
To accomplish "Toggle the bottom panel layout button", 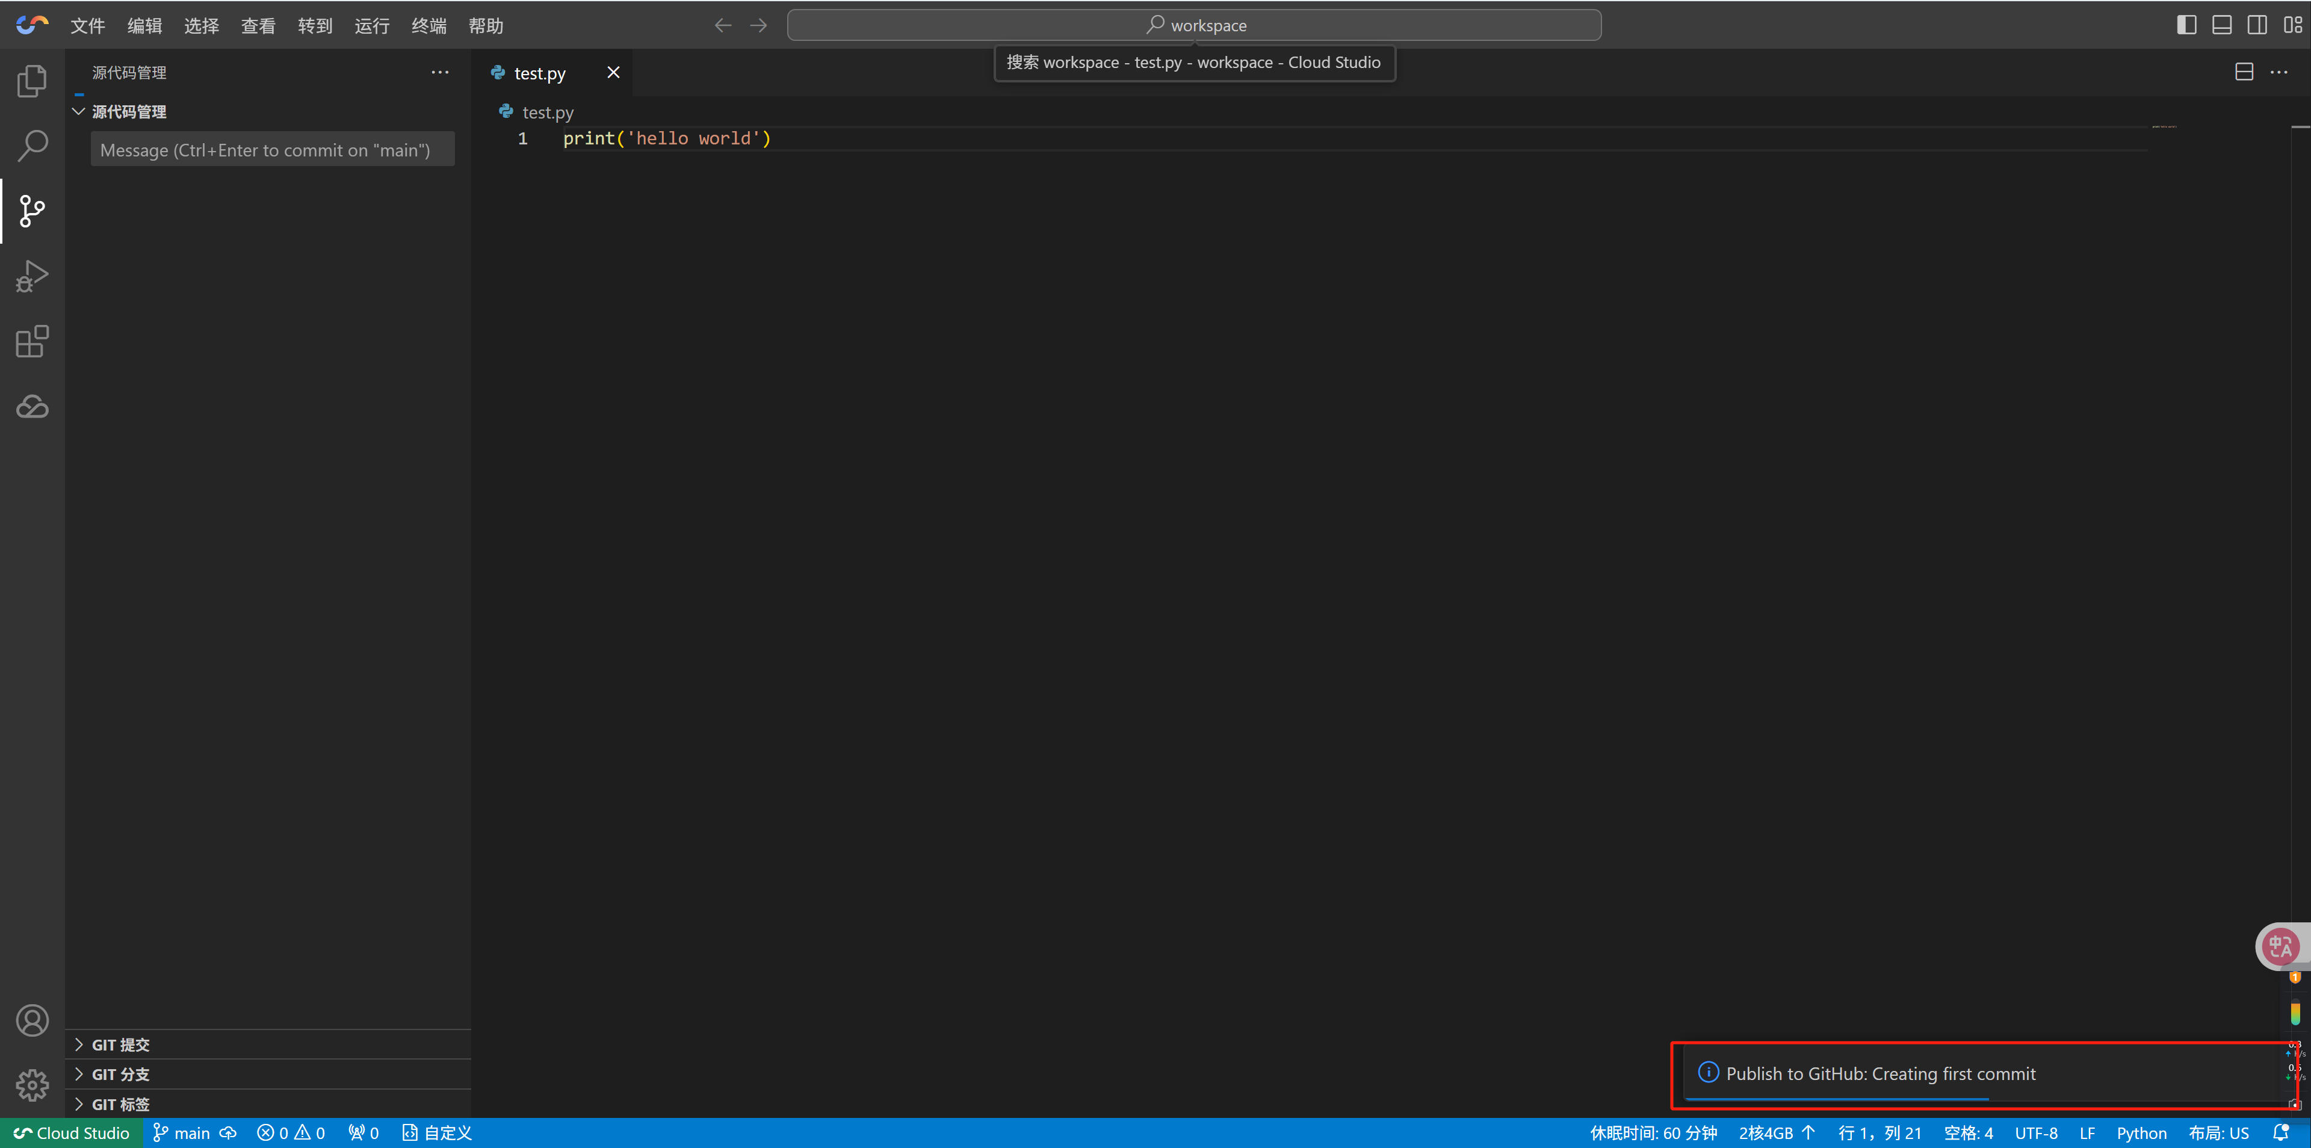I will (2221, 25).
